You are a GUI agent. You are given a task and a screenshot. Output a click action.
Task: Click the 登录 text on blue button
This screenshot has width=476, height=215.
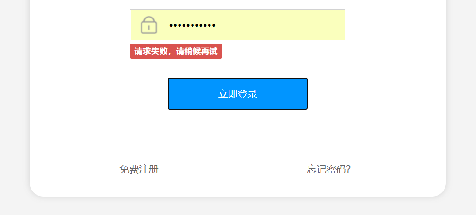click(247, 94)
